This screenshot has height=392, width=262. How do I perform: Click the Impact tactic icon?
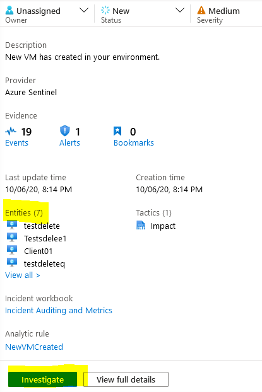coord(141,225)
